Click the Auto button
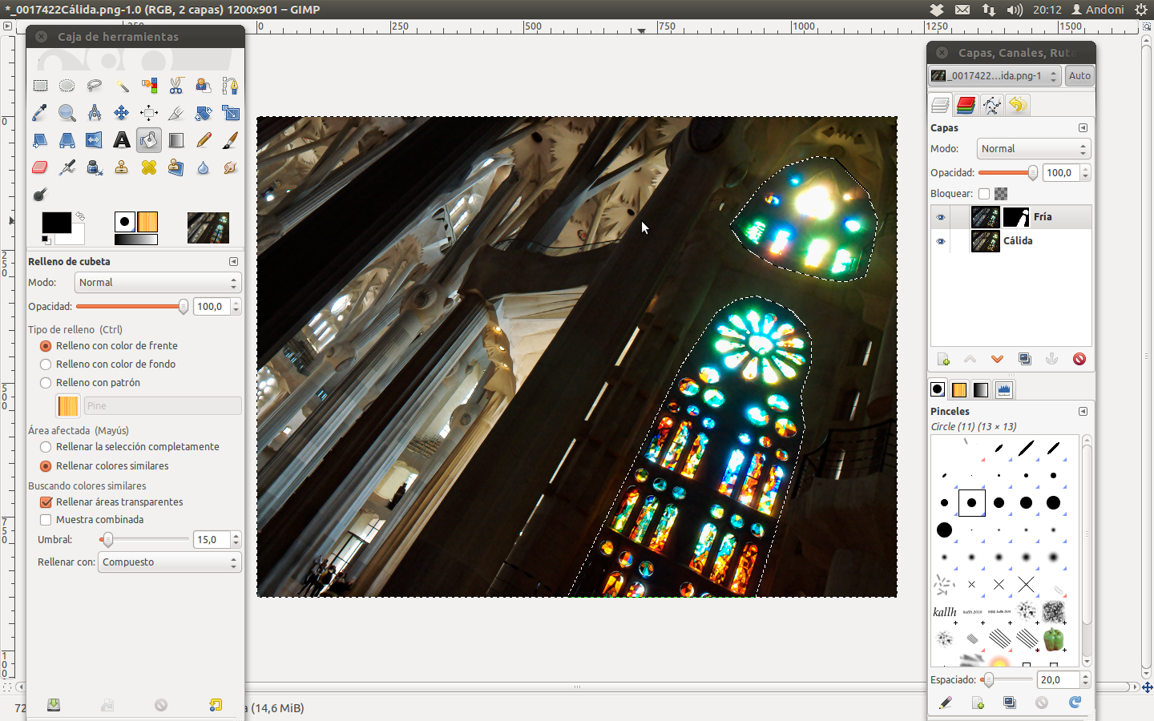Screen dimensions: 1154x721 pos(1079,76)
